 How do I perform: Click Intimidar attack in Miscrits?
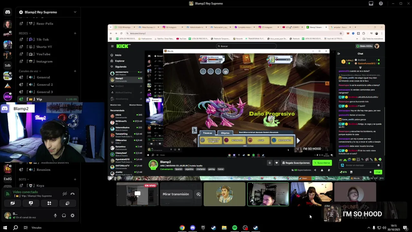tap(234, 140)
